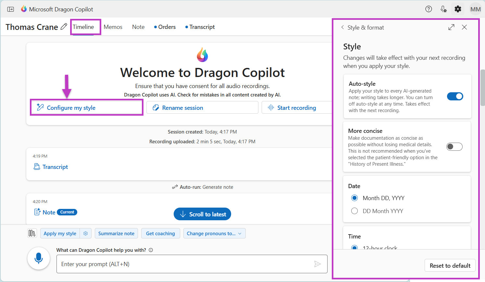Focus the Enter your prompt field
Screen dimensions: 485x282
point(192,264)
